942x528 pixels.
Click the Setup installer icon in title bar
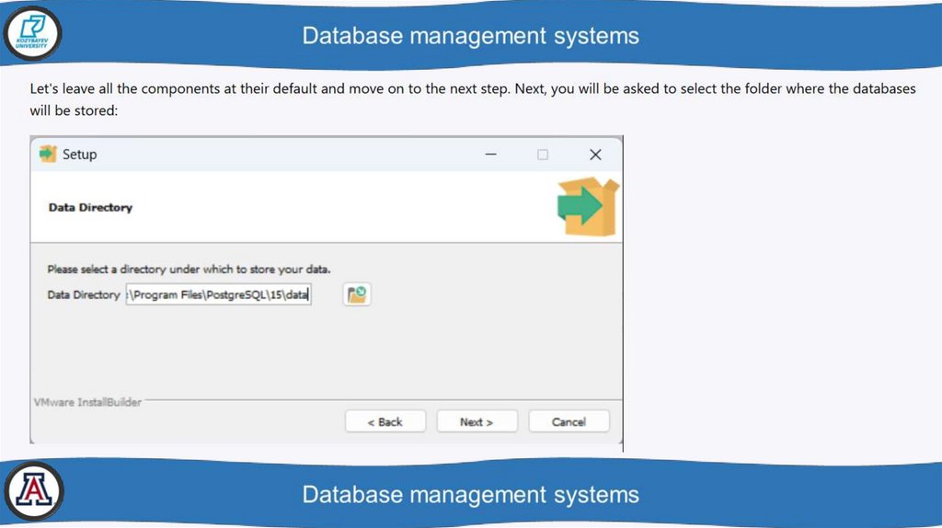tap(48, 155)
